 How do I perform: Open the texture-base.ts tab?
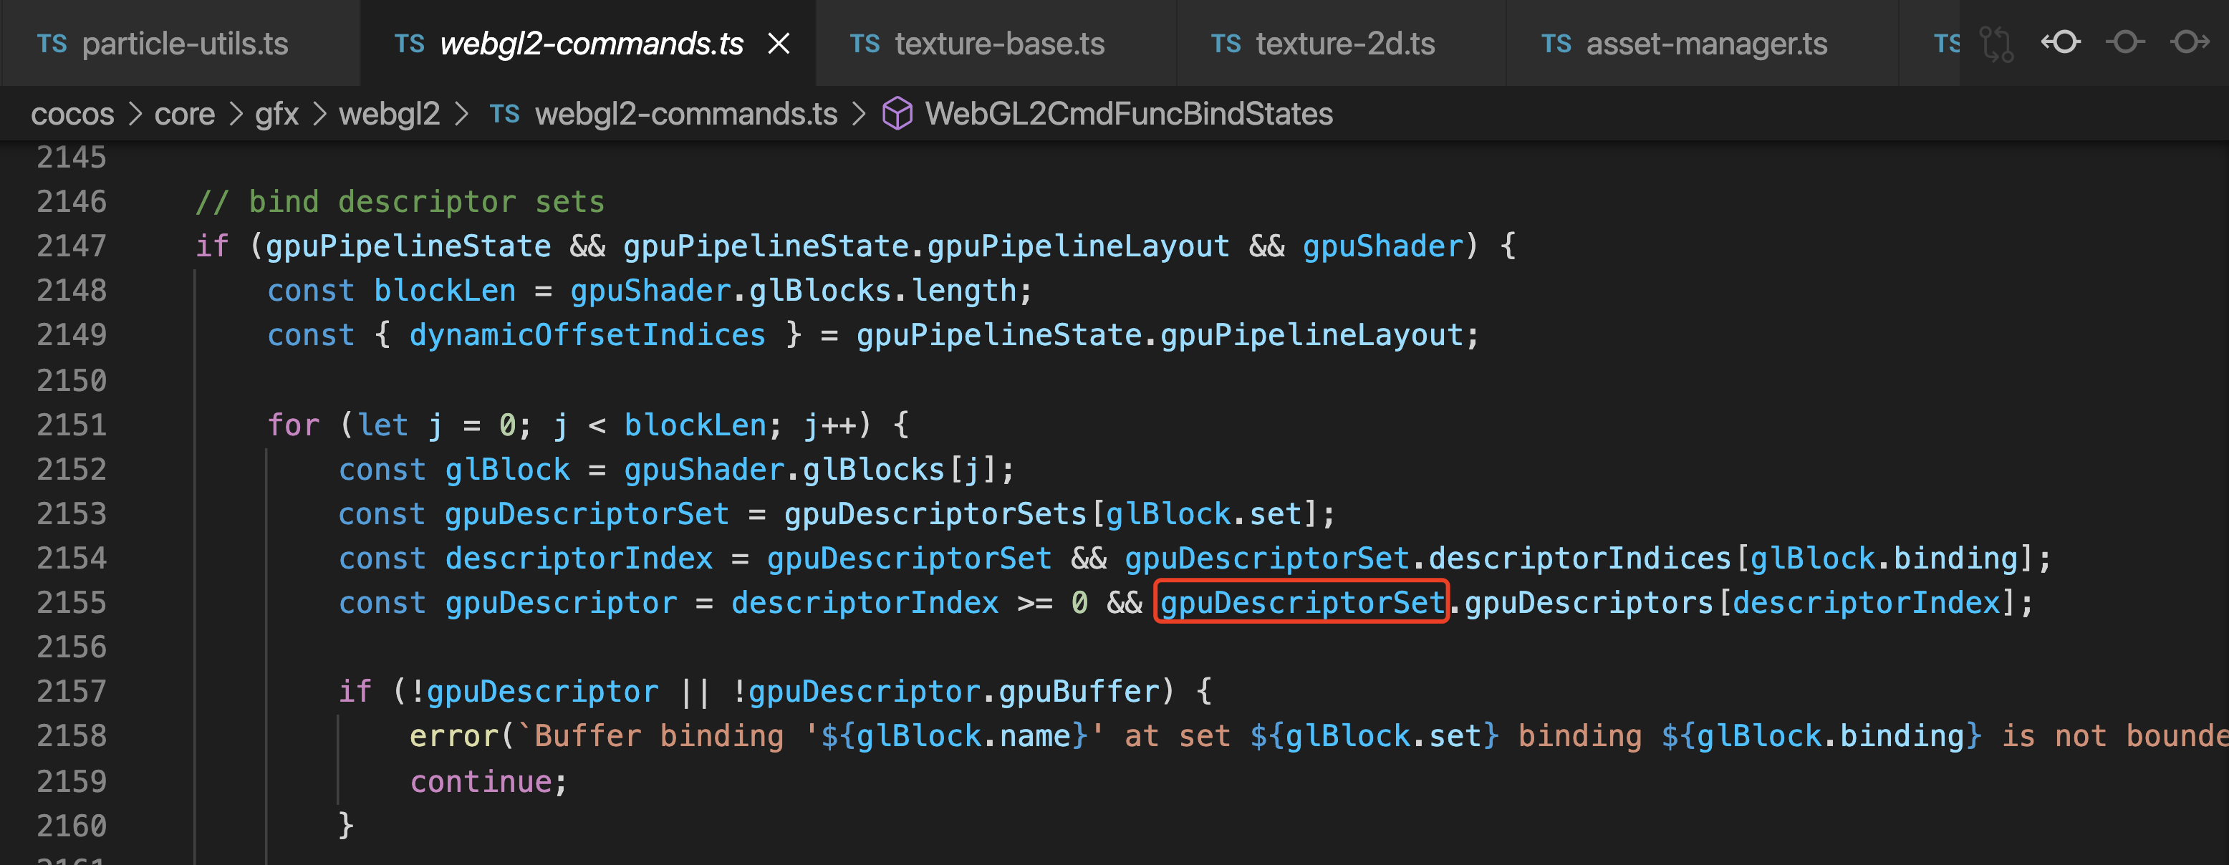point(998,44)
